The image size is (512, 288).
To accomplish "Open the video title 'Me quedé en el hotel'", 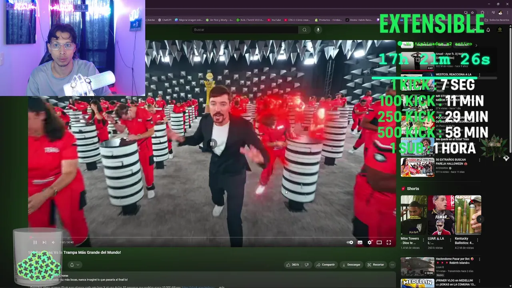I will [456, 141].
